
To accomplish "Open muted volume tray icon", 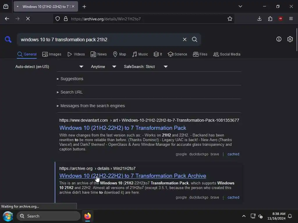I will [260, 216].
